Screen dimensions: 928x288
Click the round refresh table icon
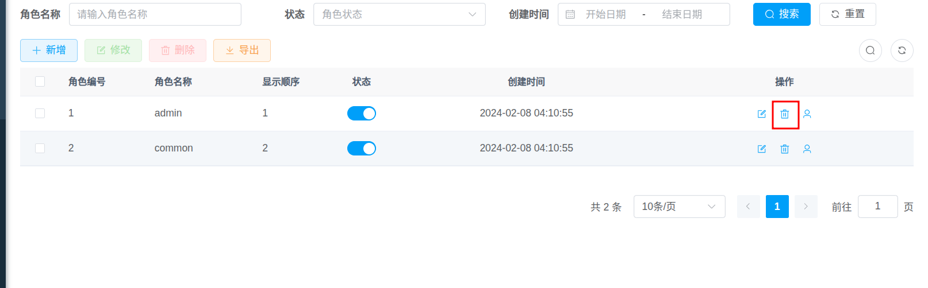(902, 50)
